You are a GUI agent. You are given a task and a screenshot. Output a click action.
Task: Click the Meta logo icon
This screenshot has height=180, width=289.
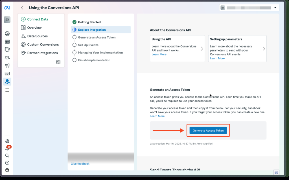7,8
